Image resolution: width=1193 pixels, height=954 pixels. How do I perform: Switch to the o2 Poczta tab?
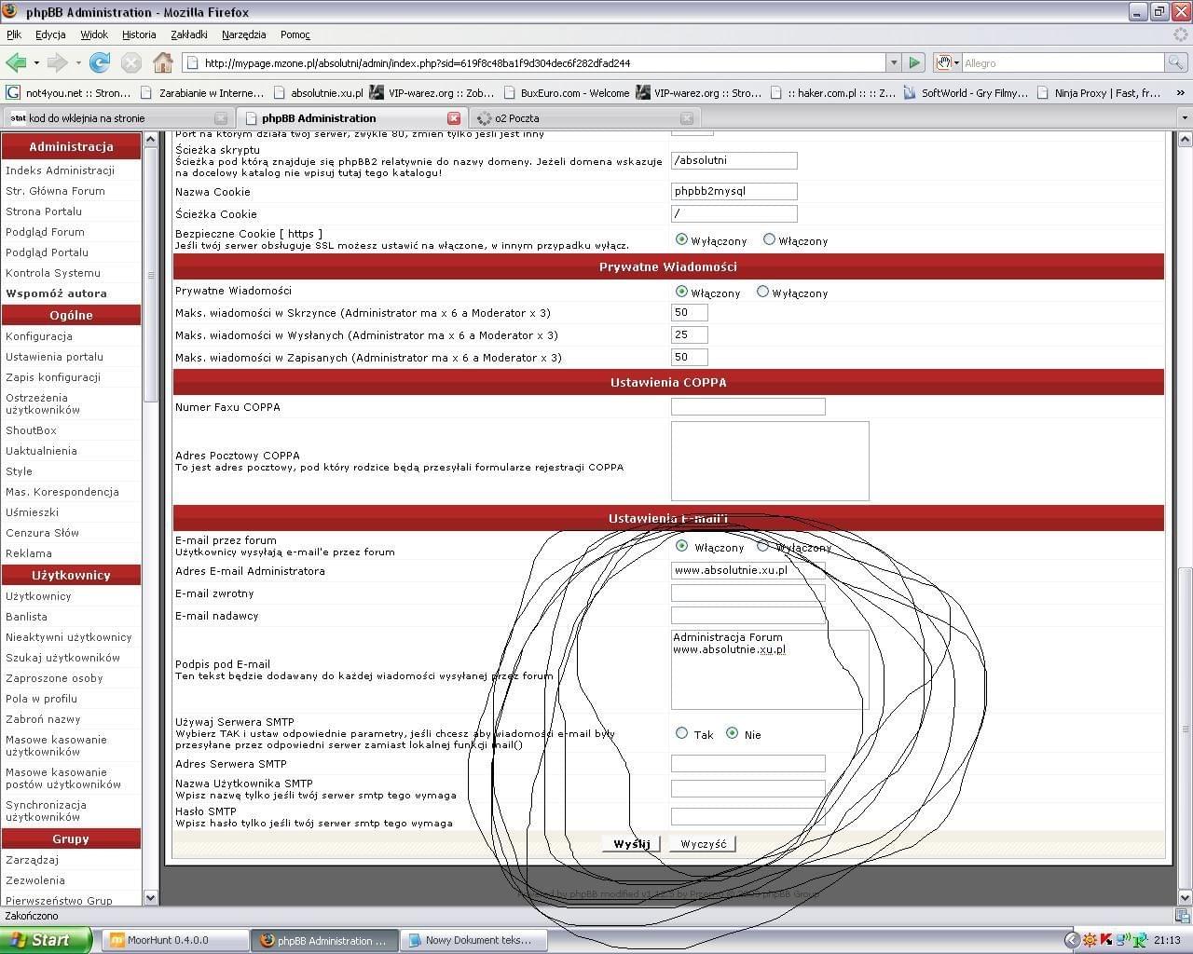point(583,118)
